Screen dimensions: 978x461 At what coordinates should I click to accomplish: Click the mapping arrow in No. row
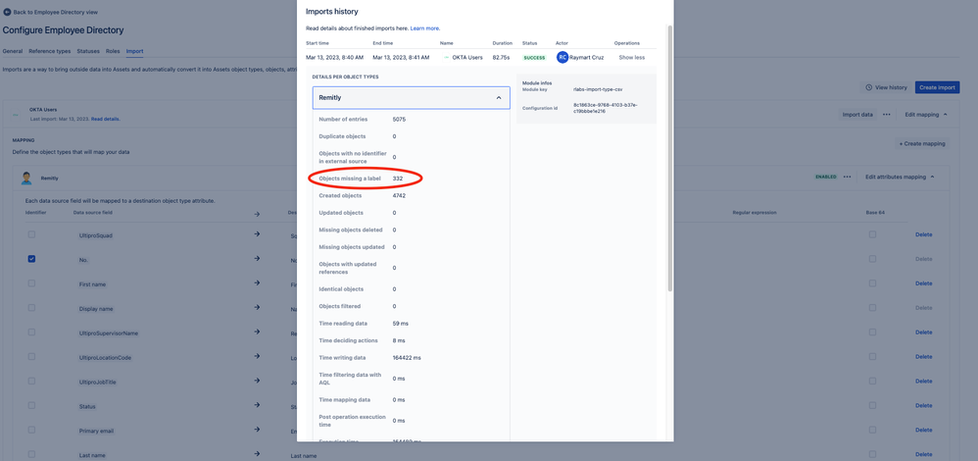pyautogui.click(x=257, y=259)
